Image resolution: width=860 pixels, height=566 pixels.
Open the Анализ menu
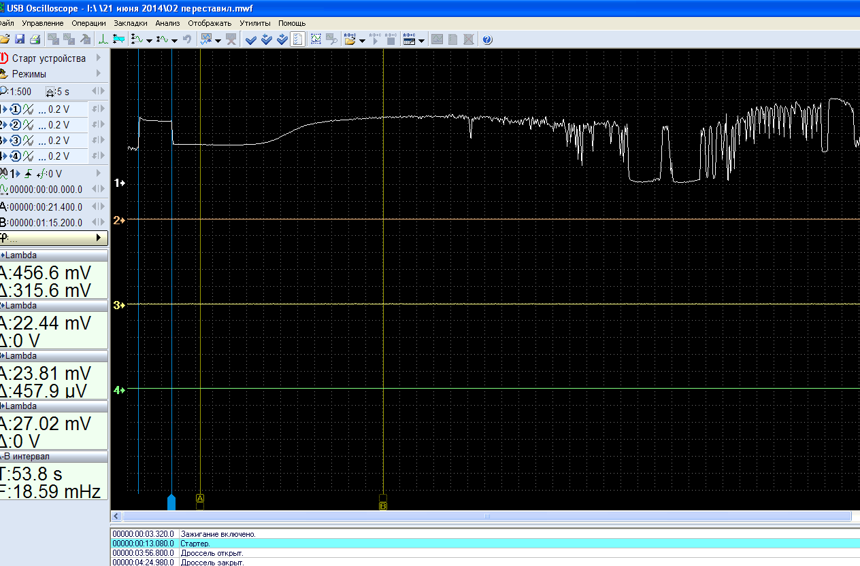point(167,23)
